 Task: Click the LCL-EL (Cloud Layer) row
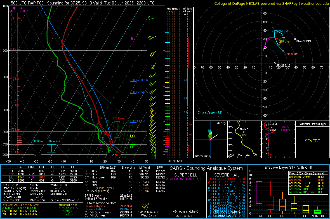[125, 188]
